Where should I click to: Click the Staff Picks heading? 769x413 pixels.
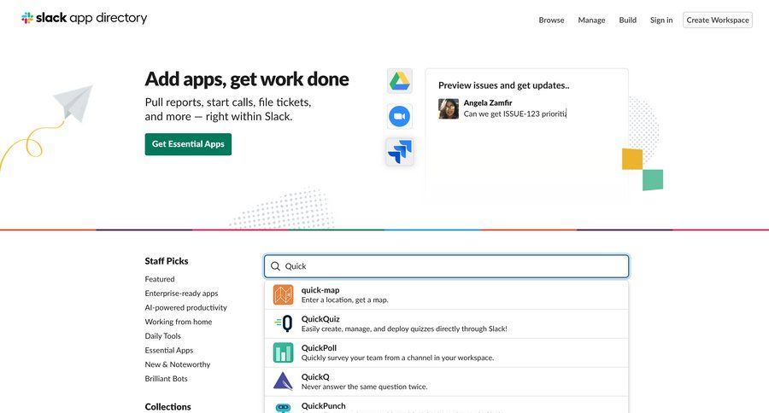coord(167,261)
